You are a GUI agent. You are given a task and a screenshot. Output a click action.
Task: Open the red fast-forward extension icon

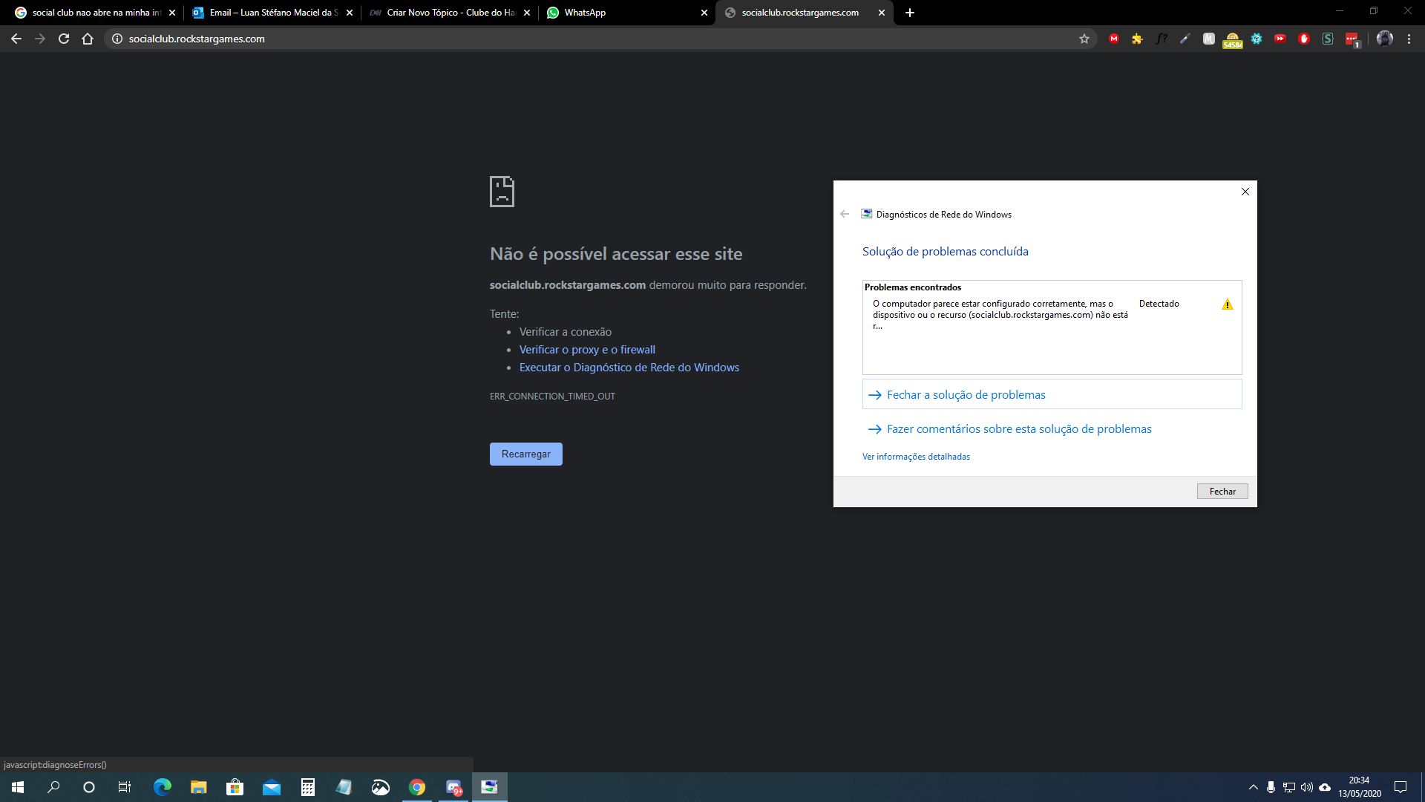tap(1280, 39)
